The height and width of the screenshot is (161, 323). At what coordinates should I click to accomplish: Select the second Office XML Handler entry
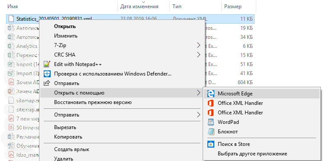point(262,113)
